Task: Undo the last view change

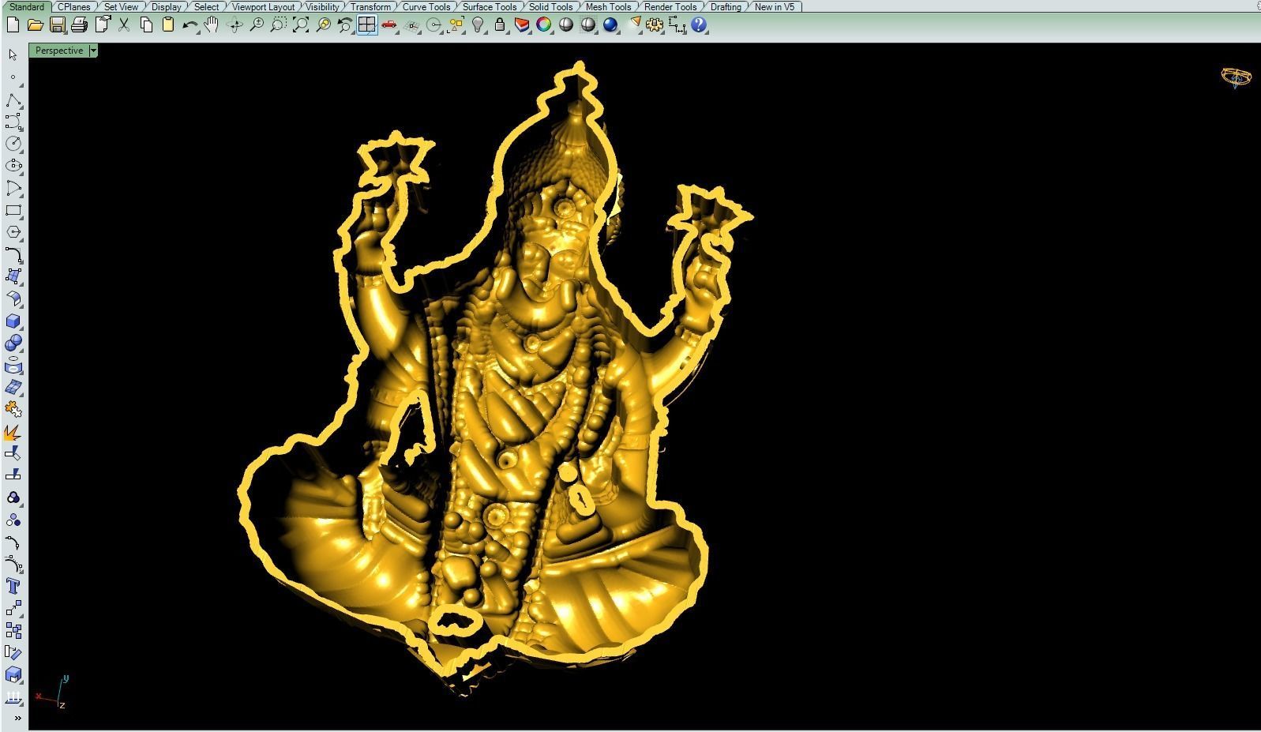Action: click(x=345, y=25)
